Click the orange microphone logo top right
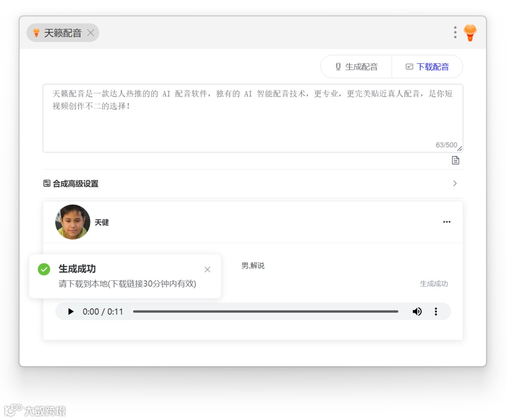Image resolution: width=506 pixels, height=420 pixels. (470, 33)
